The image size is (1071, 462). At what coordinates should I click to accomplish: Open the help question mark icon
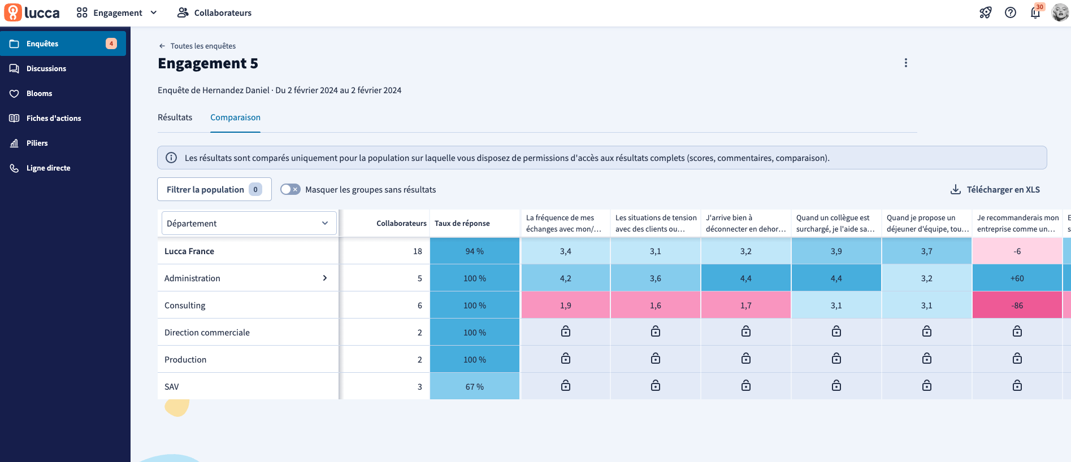pyautogui.click(x=1011, y=12)
